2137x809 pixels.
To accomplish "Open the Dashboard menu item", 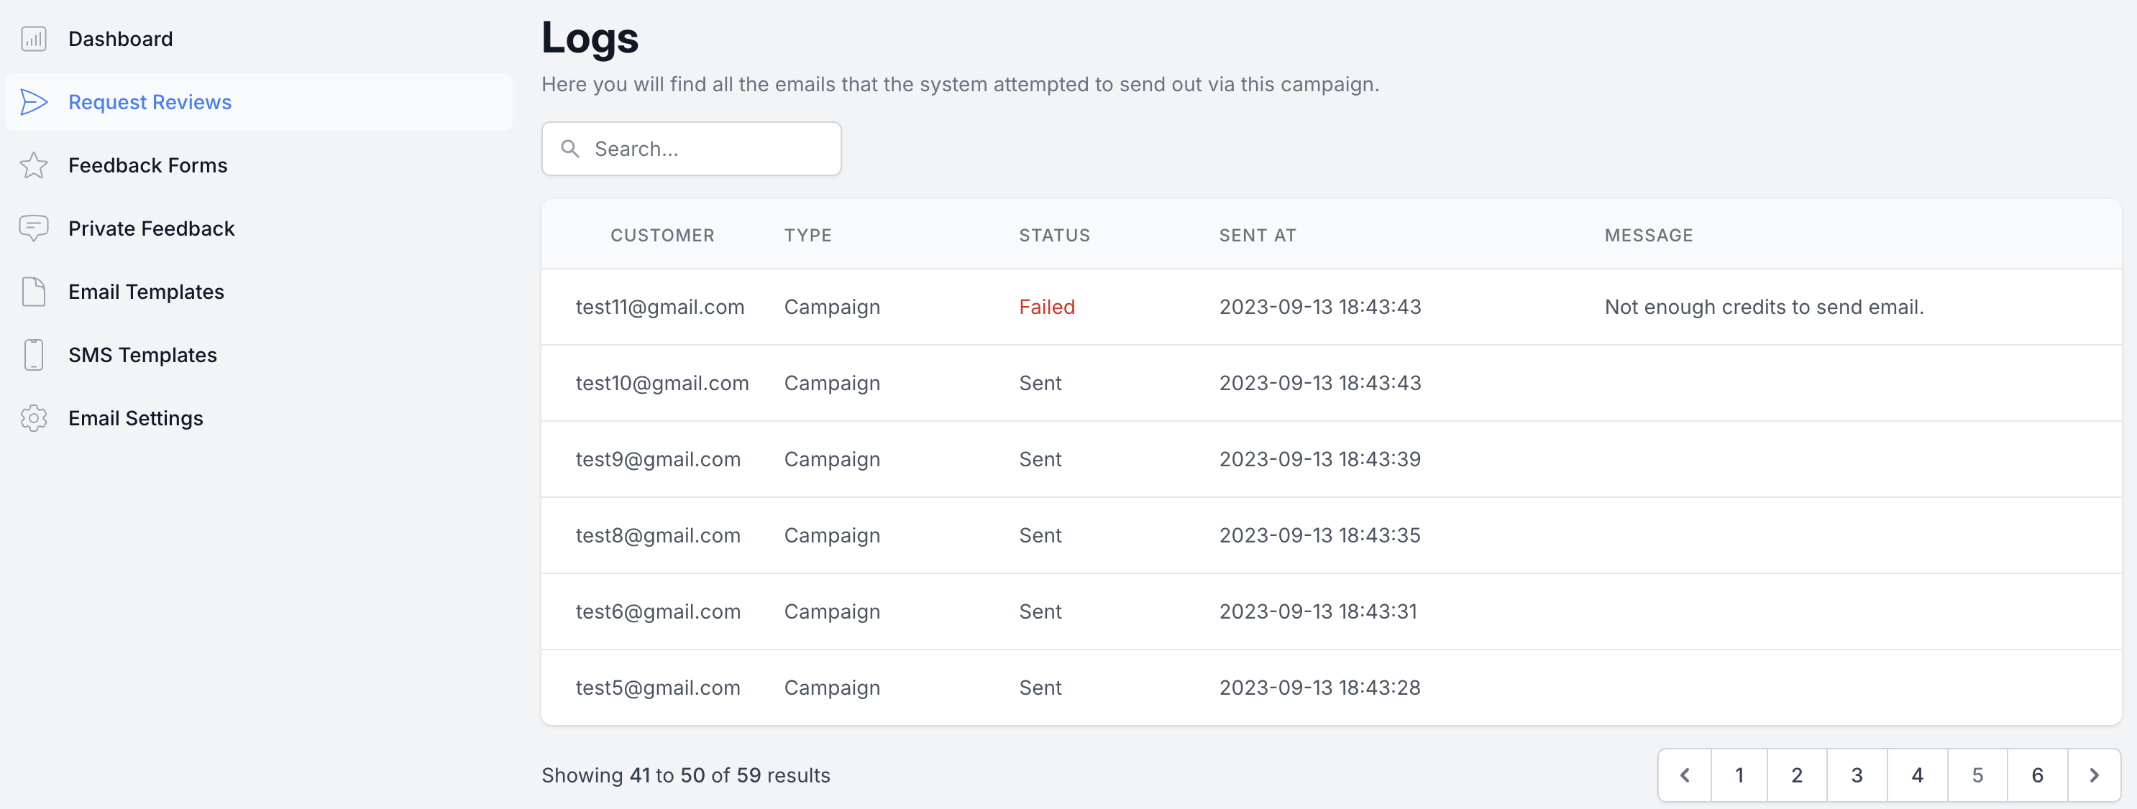I will [120, 39].
